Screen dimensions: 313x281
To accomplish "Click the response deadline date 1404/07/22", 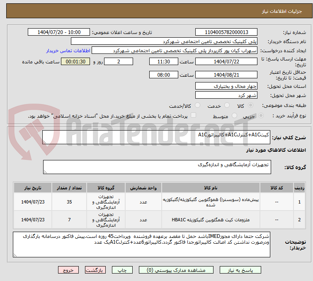I will click(226, 61).
